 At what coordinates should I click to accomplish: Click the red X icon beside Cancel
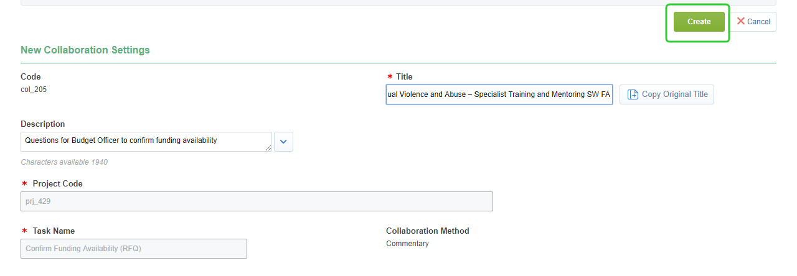pos(741,21)
